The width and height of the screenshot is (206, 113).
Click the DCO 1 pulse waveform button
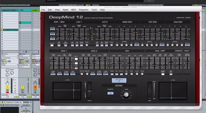coord(76,59)
